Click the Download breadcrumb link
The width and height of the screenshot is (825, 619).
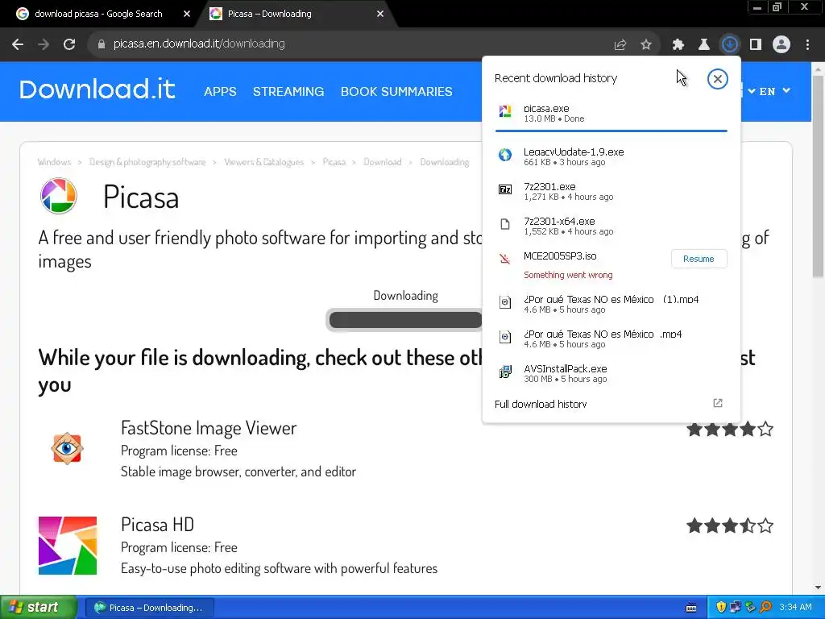[383, 162]
